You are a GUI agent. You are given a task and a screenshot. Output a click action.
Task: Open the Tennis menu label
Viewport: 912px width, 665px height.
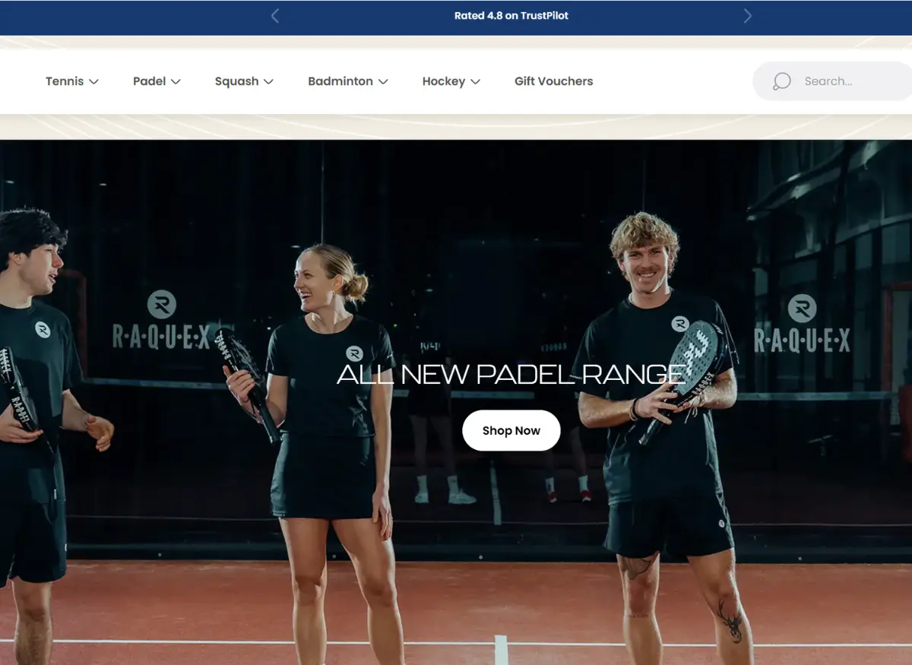pyautogui.click(x=65, y=81)
